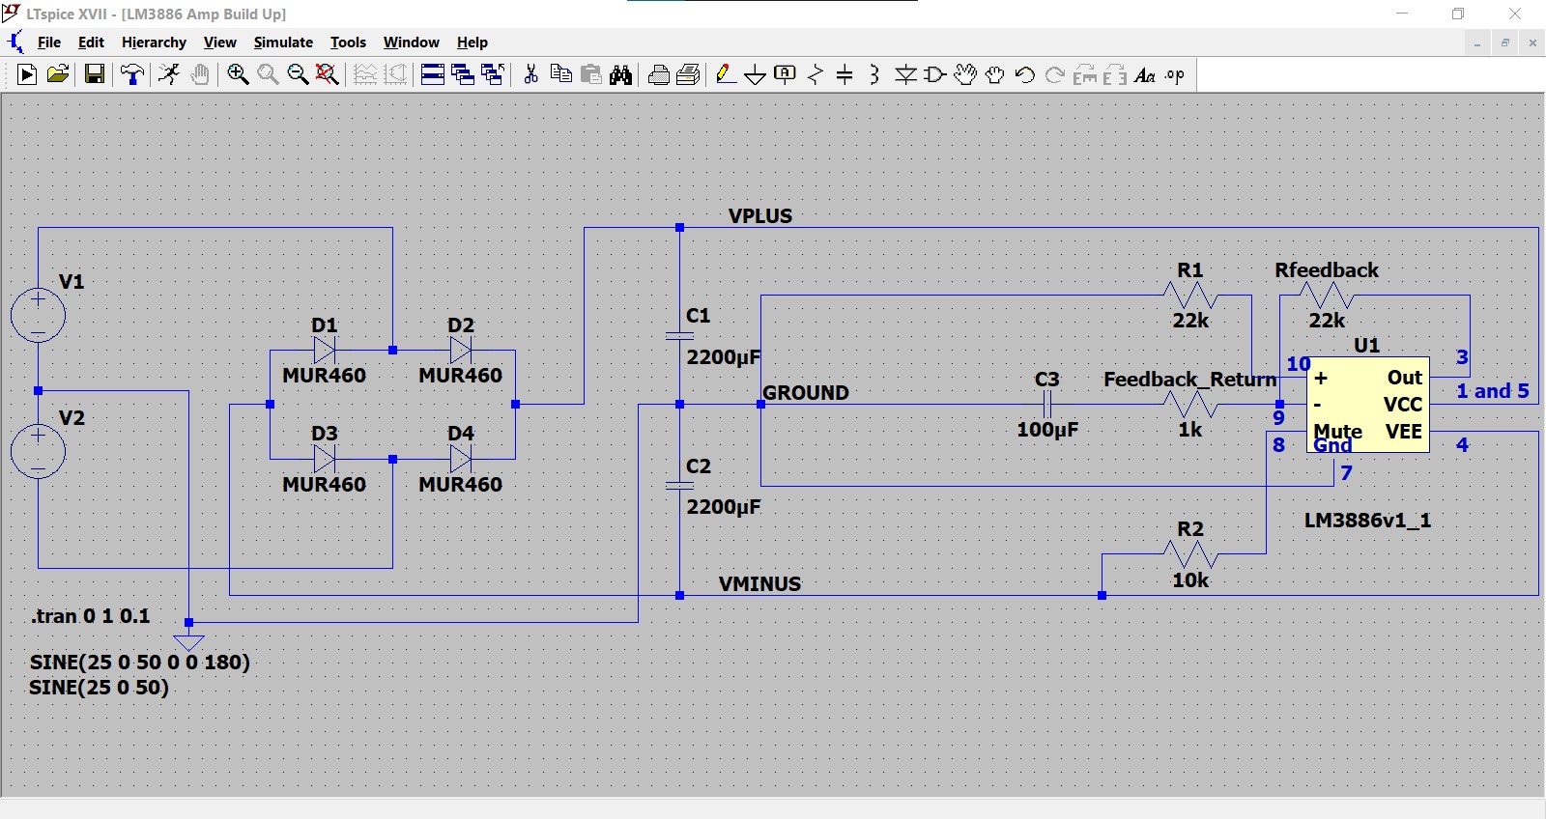The width and height of the screenshot is (1546, 819).
Task: Click the VMINUS net label
Action: 760,584
